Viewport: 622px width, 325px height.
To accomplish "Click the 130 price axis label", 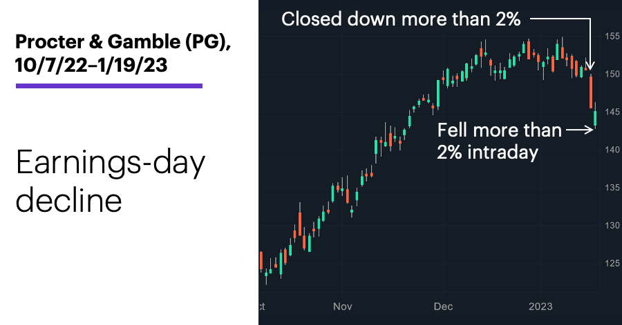I will click(x=612, y=225).
